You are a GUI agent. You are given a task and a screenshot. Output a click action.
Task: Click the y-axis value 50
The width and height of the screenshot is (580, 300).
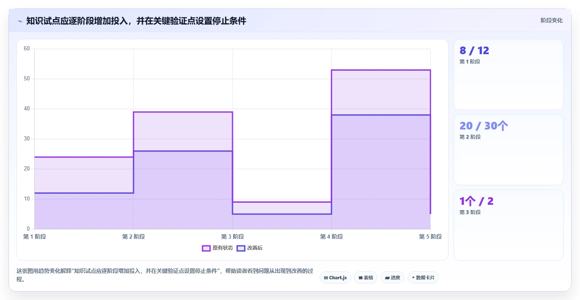click(27, 79)
